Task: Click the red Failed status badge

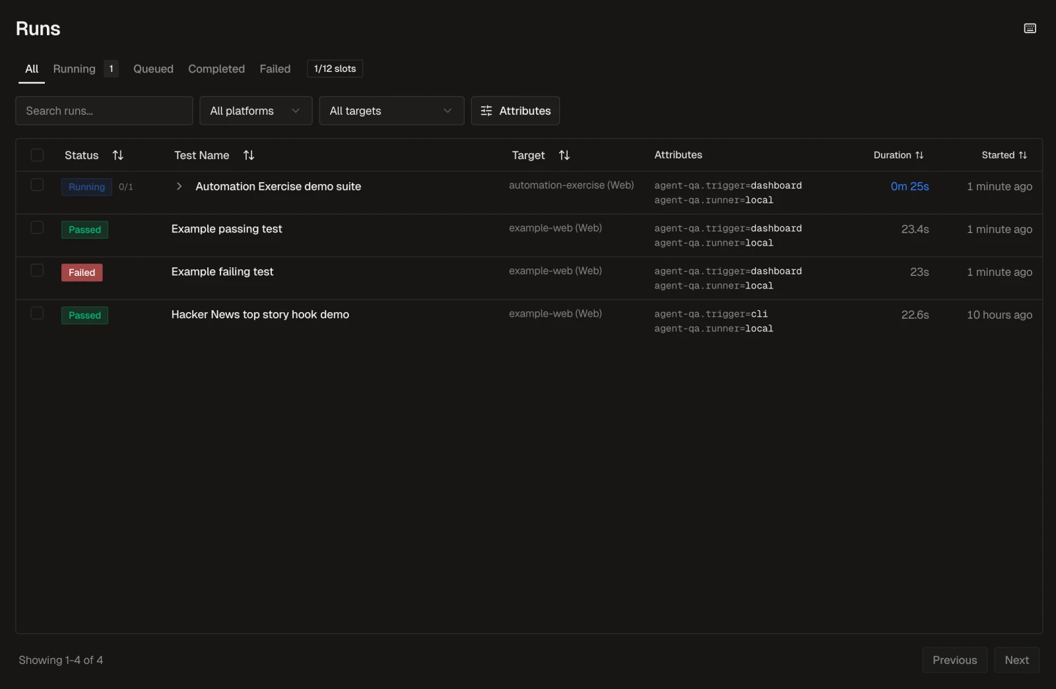Action: pyautogui.click(x=82, y=273)
